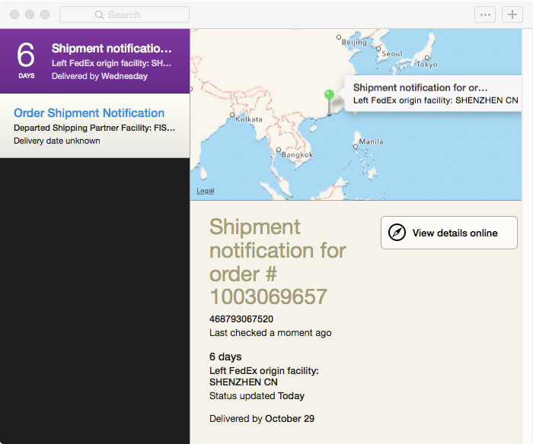
Task: Click the View details online button
Action: point(449,233)
